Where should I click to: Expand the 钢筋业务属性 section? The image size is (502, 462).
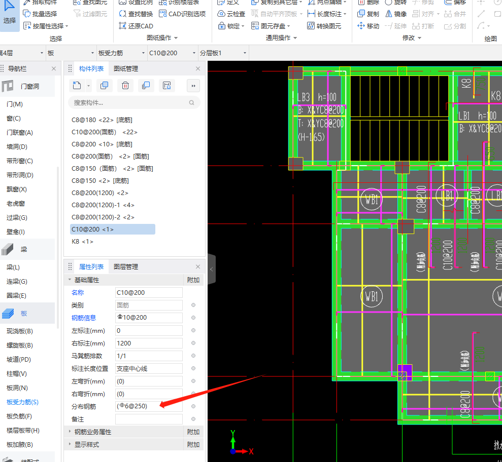[x=70, y=432]
